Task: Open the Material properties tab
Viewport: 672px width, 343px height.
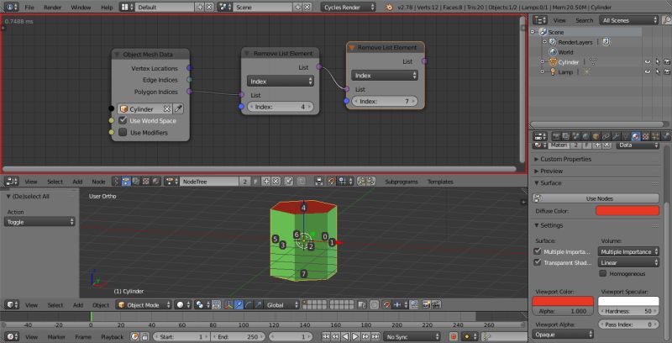Action: (635, 136)
